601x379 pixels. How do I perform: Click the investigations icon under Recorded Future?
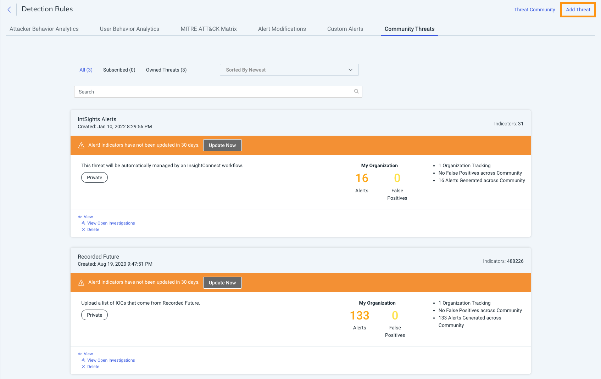tap(83, 360)
